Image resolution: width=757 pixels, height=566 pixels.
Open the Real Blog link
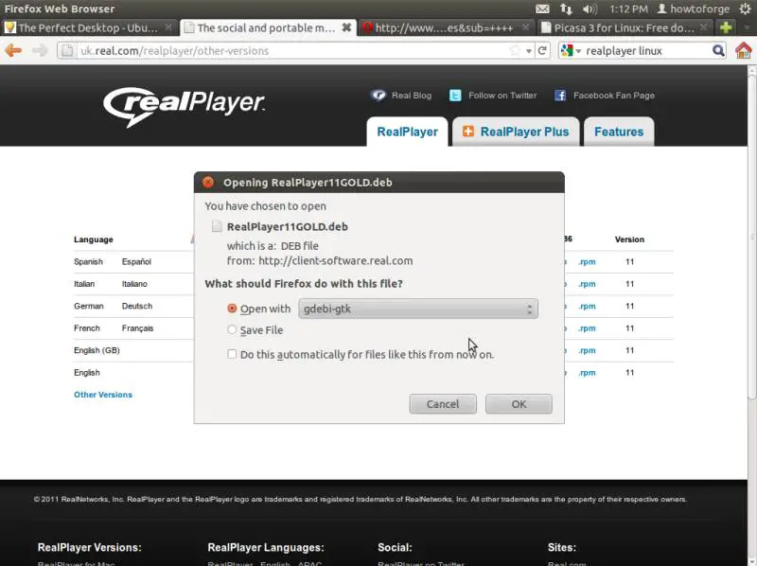point(412,96)
